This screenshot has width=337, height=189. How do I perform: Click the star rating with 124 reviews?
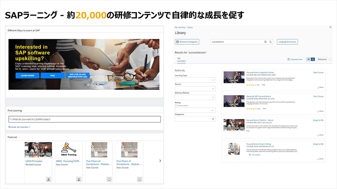click(x=251, y=109)
